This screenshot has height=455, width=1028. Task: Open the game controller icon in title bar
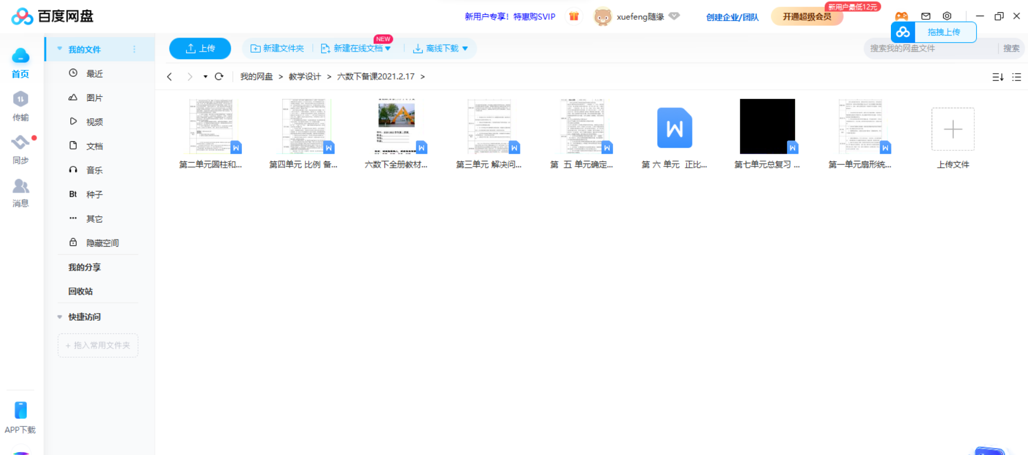902,16
